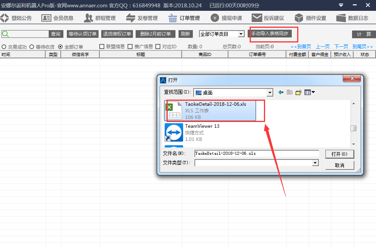The width and height of the screenshot is (376, 249).
Task: Expand the 文件类型 dropdown
Action: click(x=315, y=163)
